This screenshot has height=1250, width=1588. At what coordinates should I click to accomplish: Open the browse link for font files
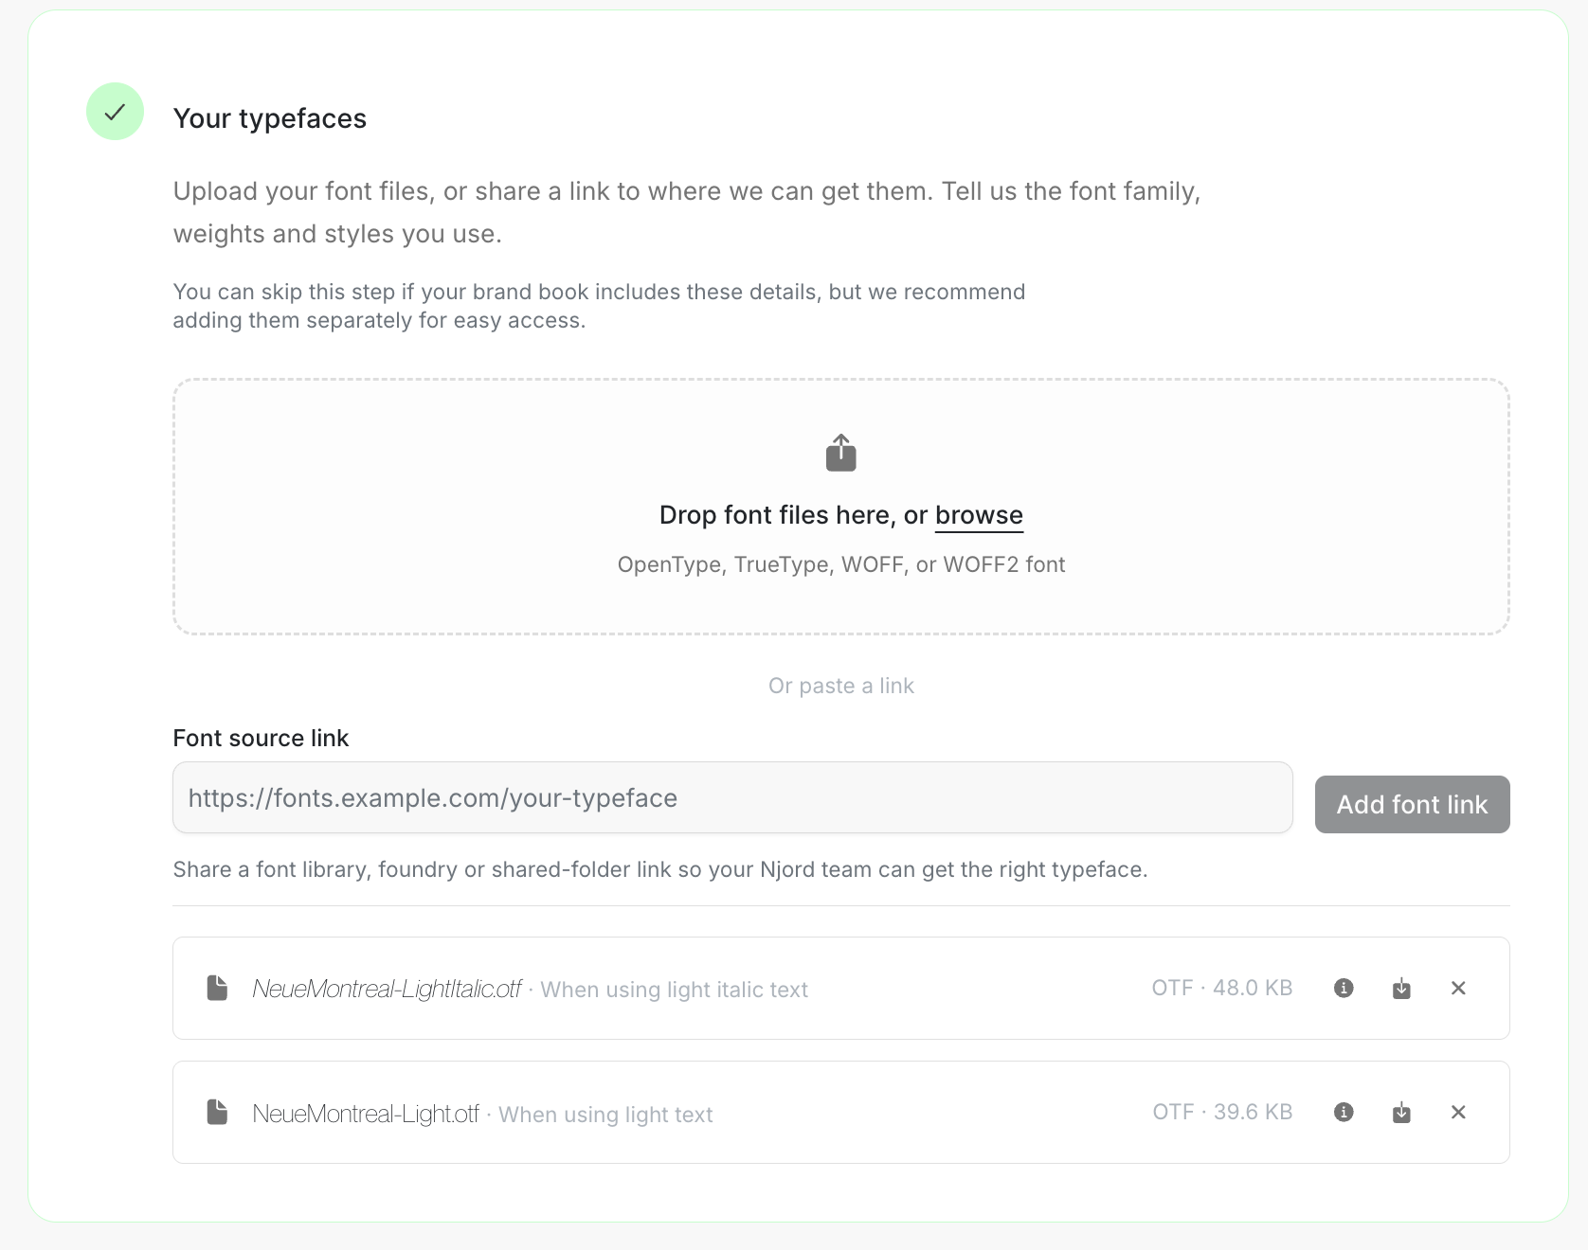pyautogui.click(x=979, y=515)
